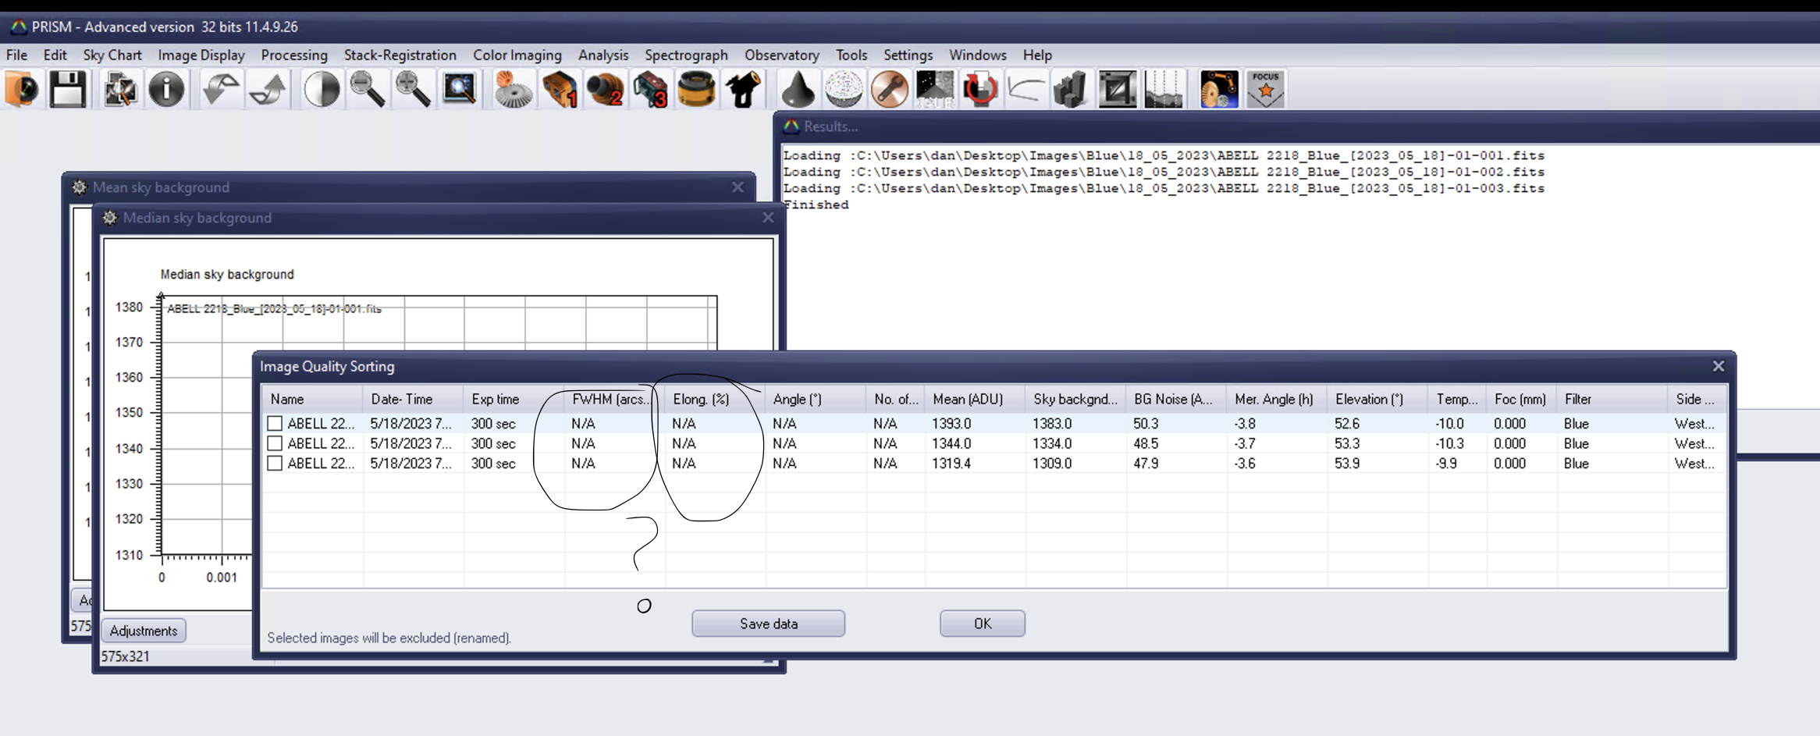Check the image row with Mean 1393.0
Image resolution: width=1820 pixels, height=736 pixels.
click(275, 424)
